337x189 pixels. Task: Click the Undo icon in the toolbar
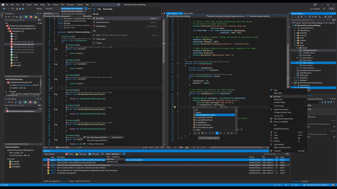[27, 8]
